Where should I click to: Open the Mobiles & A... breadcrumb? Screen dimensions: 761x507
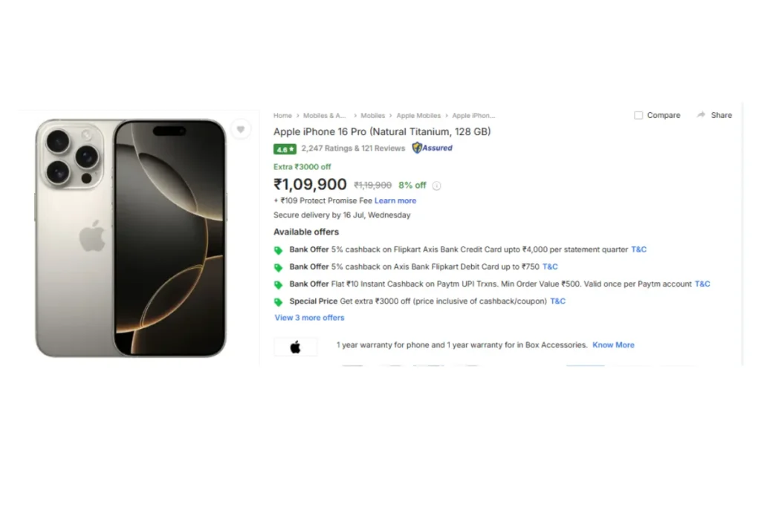pos(325,116)
